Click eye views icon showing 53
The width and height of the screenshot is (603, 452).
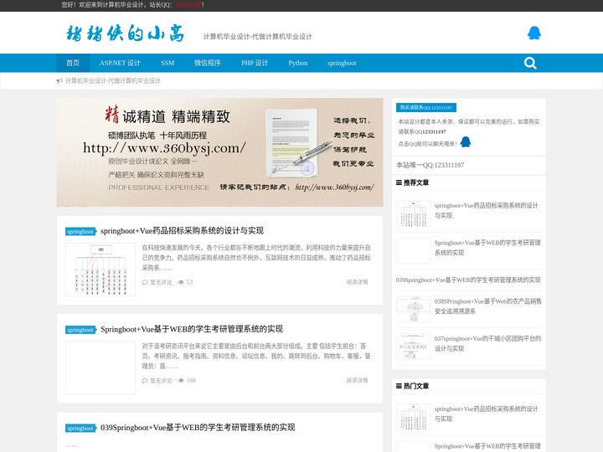click(181, 283)
